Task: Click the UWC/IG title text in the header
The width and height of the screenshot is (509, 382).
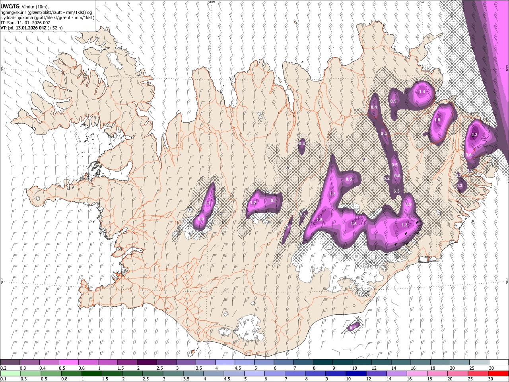Action: pyautogui.click(x=9, y=6)
